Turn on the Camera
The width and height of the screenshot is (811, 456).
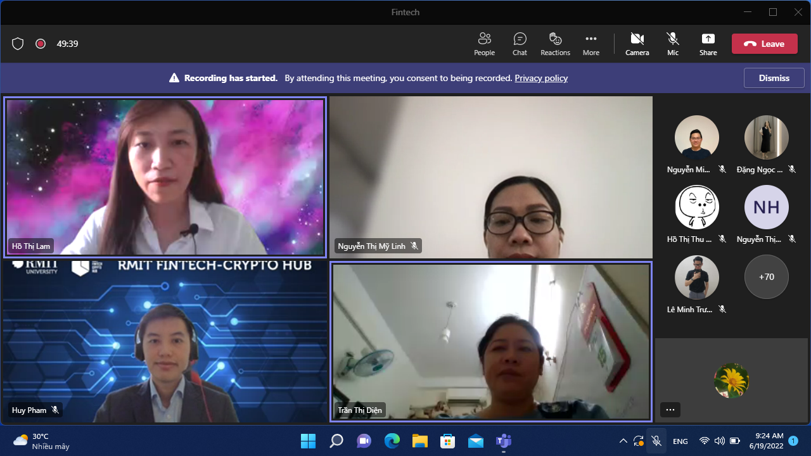click(637, 44)
